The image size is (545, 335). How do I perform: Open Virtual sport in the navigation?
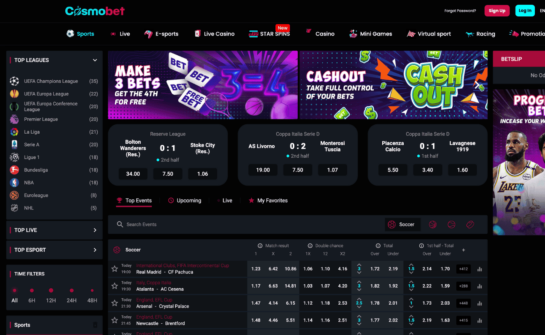click(x=429, y=34)
